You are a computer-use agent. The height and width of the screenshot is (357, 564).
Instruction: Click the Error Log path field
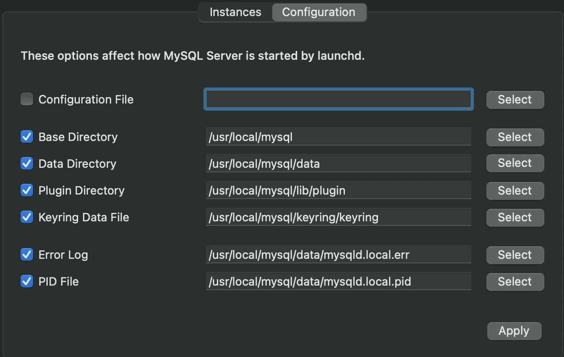click(338, 255)
